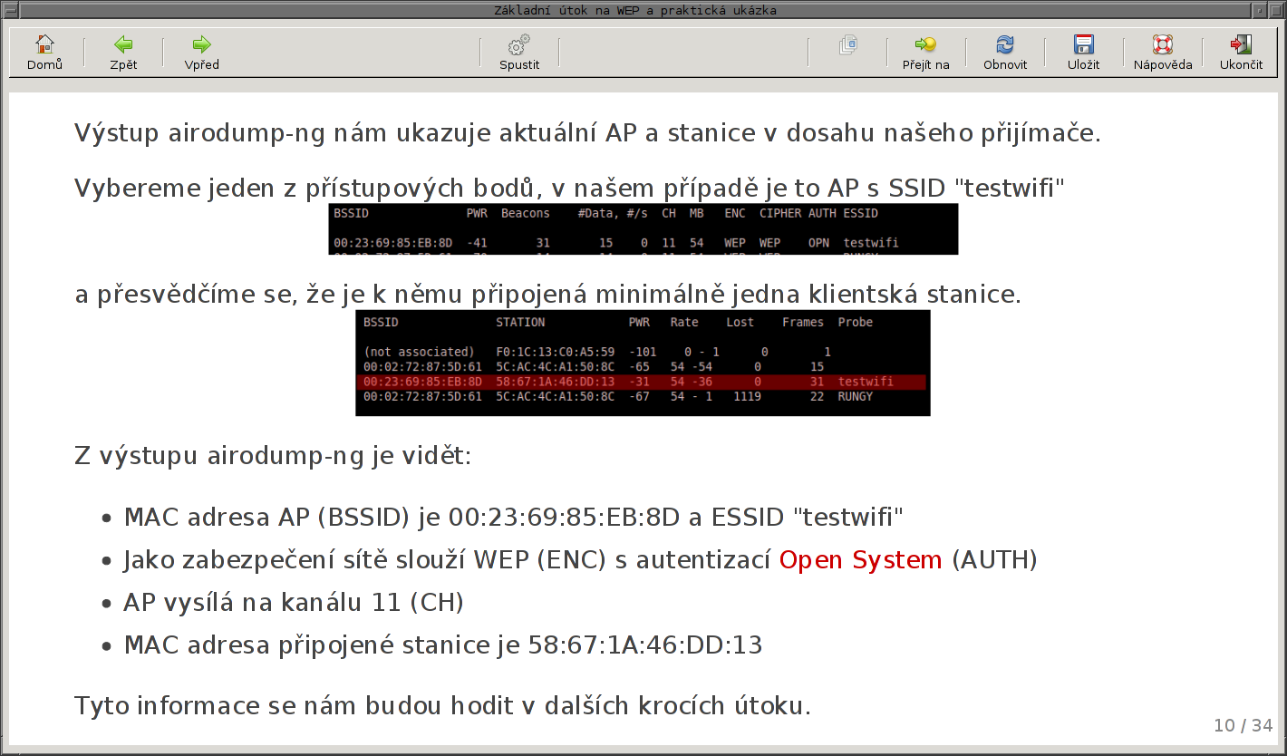Run the Spustit gears button
The image size is (1287, 756).
[x=519, y=53]
